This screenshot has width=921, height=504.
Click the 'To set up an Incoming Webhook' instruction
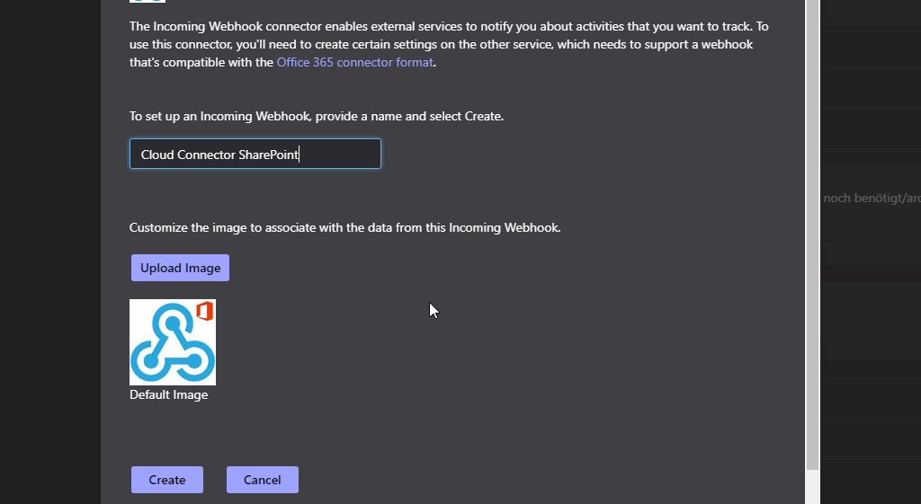click(x=317, y=116)
